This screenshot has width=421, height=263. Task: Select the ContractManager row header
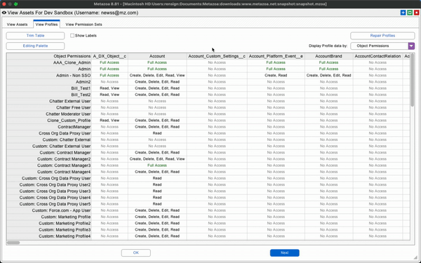(49, 127)
